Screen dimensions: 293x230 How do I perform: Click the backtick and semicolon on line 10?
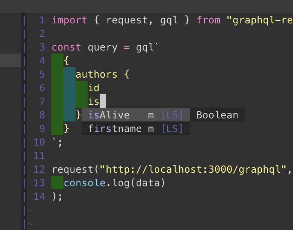[57, 142]
